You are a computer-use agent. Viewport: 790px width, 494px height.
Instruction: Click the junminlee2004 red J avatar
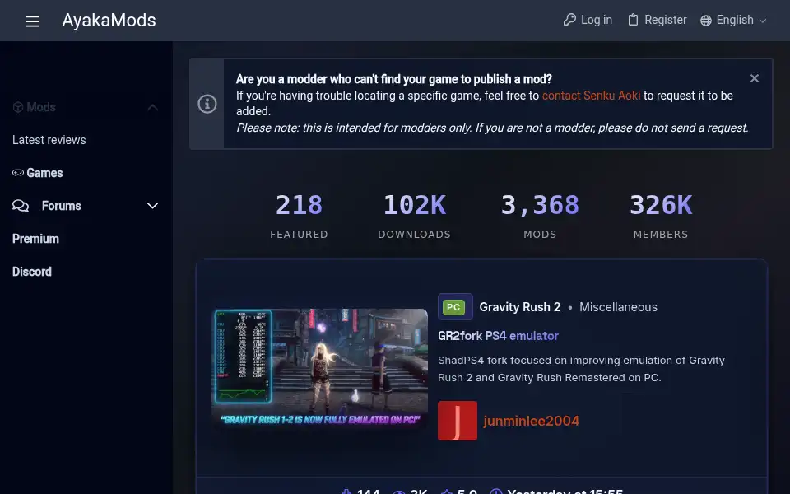point(458,421)
